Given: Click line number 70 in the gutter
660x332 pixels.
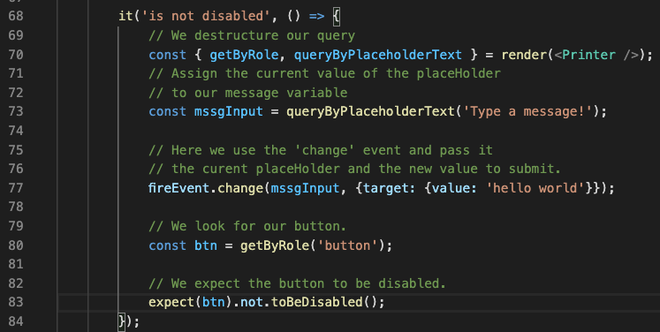Looking at the screenshot, I should pyautogui.click(x=16, y=55).
